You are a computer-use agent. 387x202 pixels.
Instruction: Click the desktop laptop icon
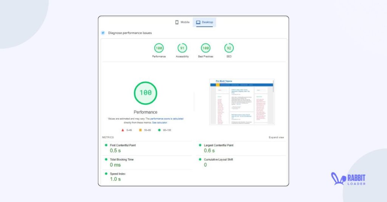point(198,22)
